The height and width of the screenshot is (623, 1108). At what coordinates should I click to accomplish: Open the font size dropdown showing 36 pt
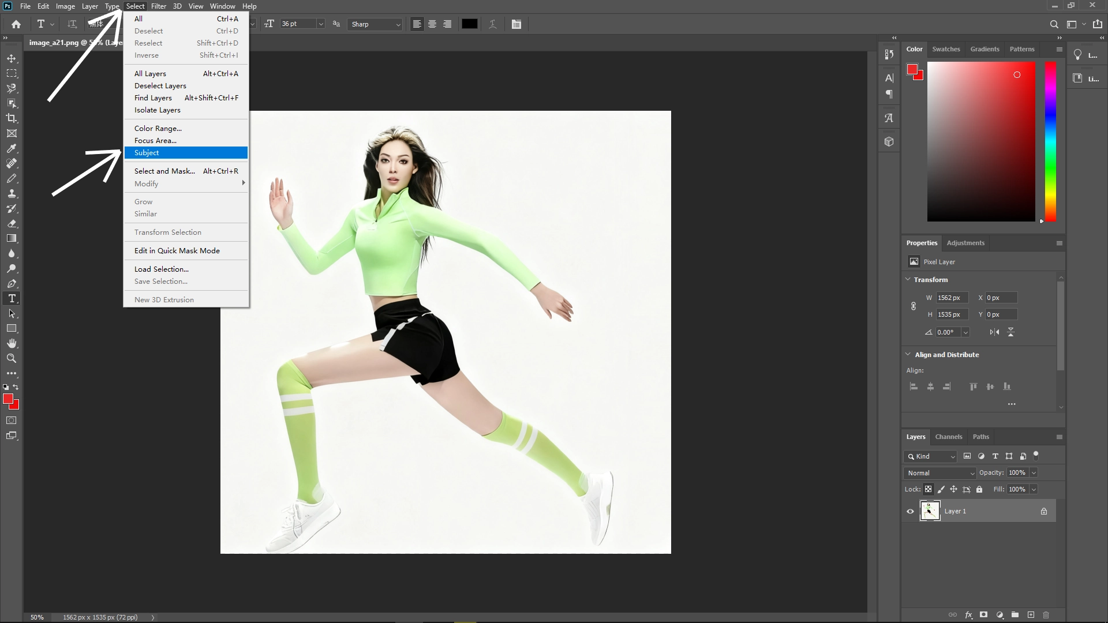(321, 24)
